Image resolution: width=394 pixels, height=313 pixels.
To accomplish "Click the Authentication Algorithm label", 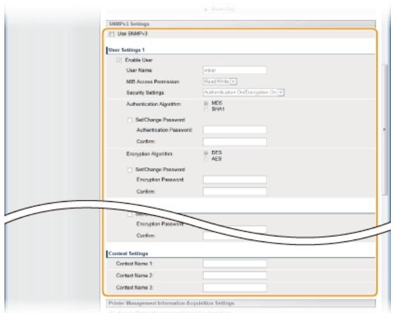I will coord(154,104).
